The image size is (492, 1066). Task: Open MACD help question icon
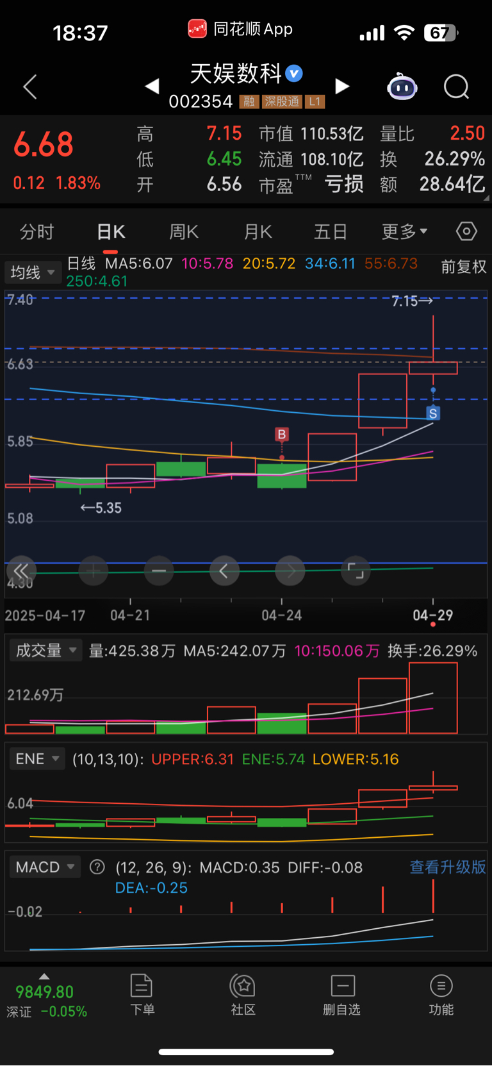pos(97,867)
